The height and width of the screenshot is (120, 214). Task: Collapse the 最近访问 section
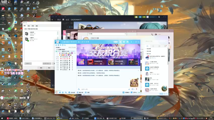148,54
